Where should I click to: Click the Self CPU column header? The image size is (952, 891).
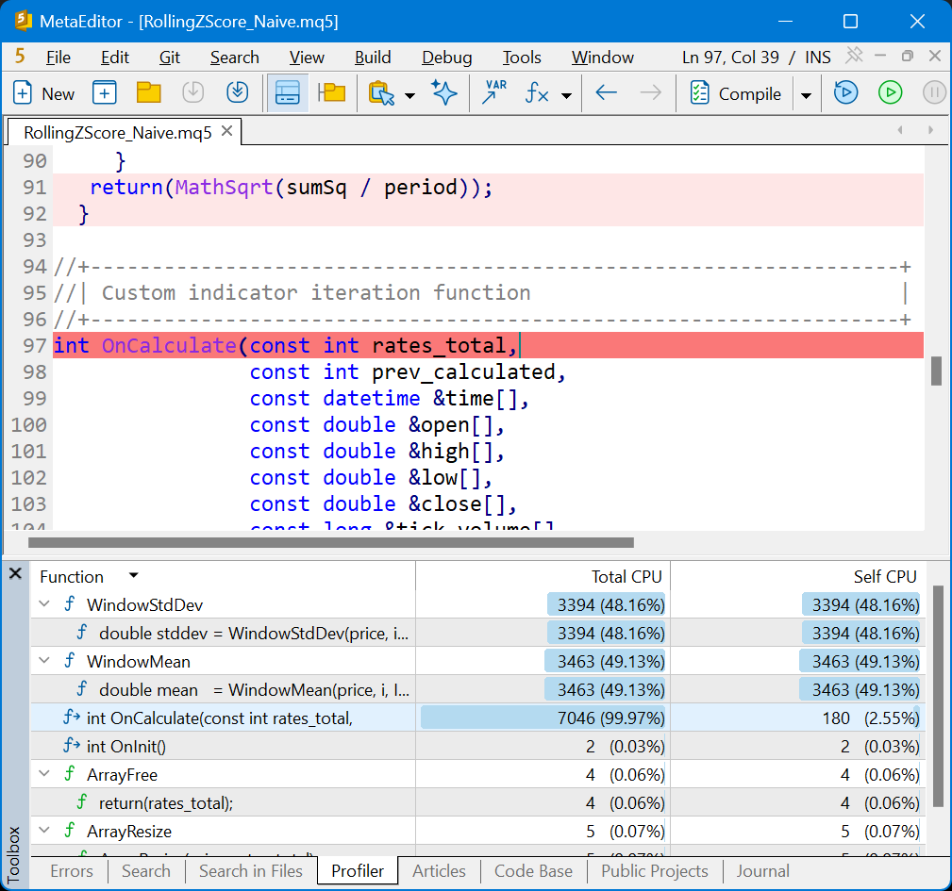tap(885, 576)
